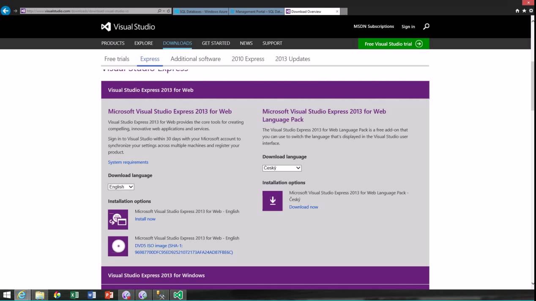Open Excel from the taskbar

74,295
